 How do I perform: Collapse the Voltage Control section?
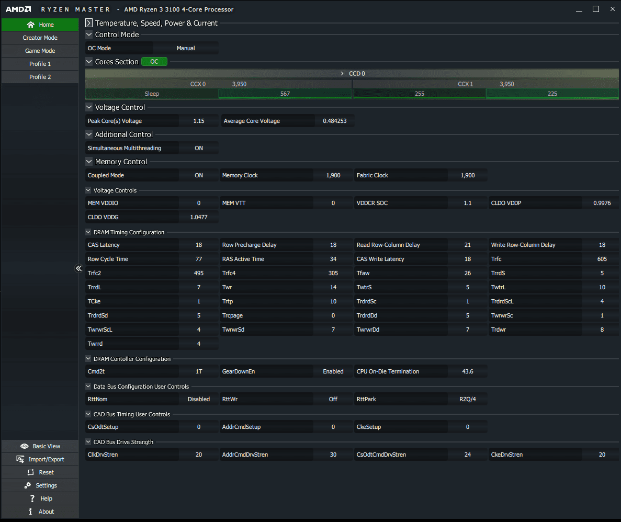89,107
